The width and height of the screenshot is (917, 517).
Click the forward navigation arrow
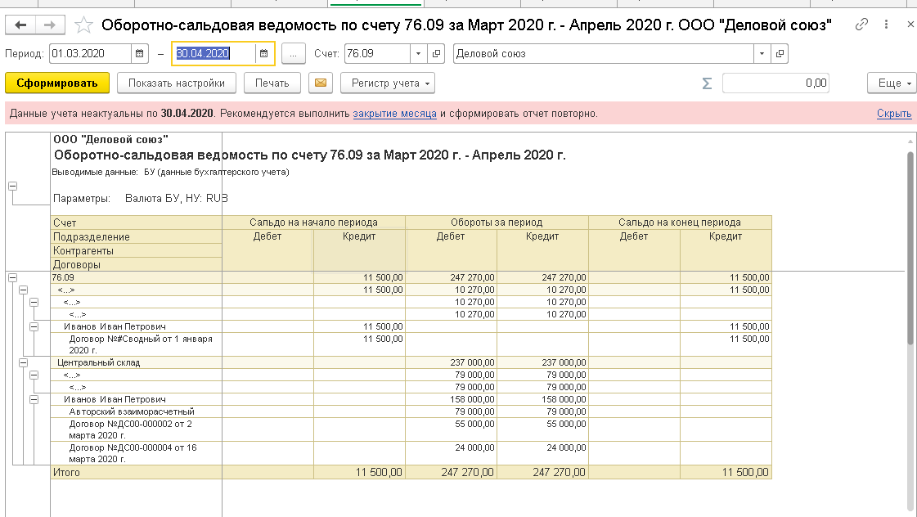click(x=49, y=25)
